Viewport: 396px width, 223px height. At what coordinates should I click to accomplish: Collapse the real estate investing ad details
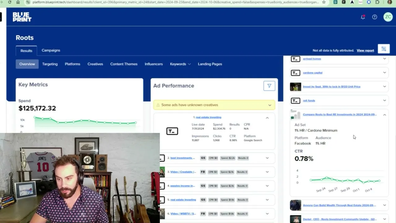point(267,118)
